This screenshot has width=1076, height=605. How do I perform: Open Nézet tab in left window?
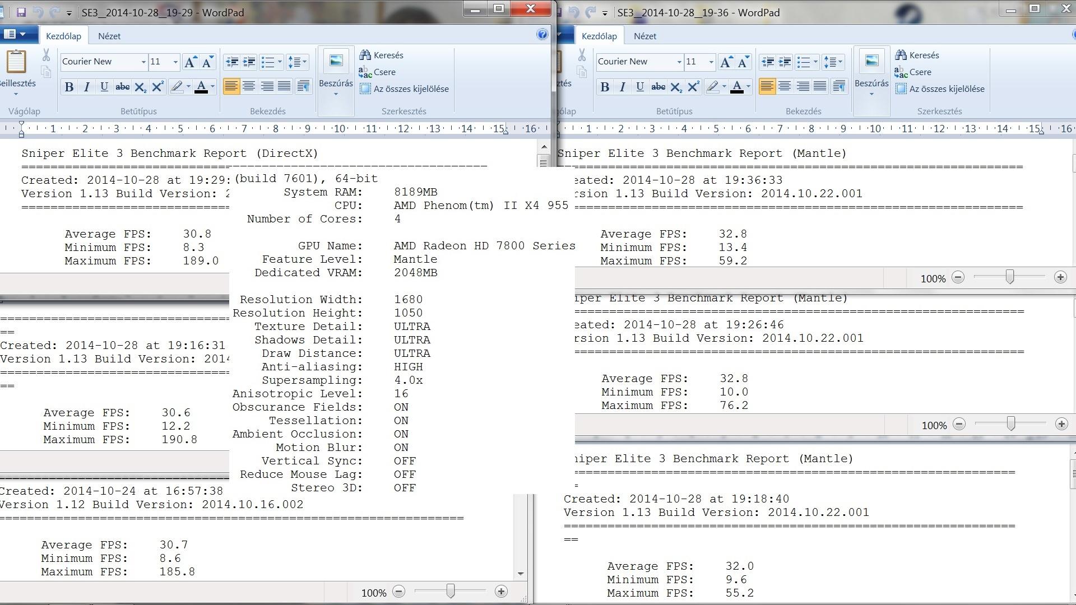pos(109,36)
